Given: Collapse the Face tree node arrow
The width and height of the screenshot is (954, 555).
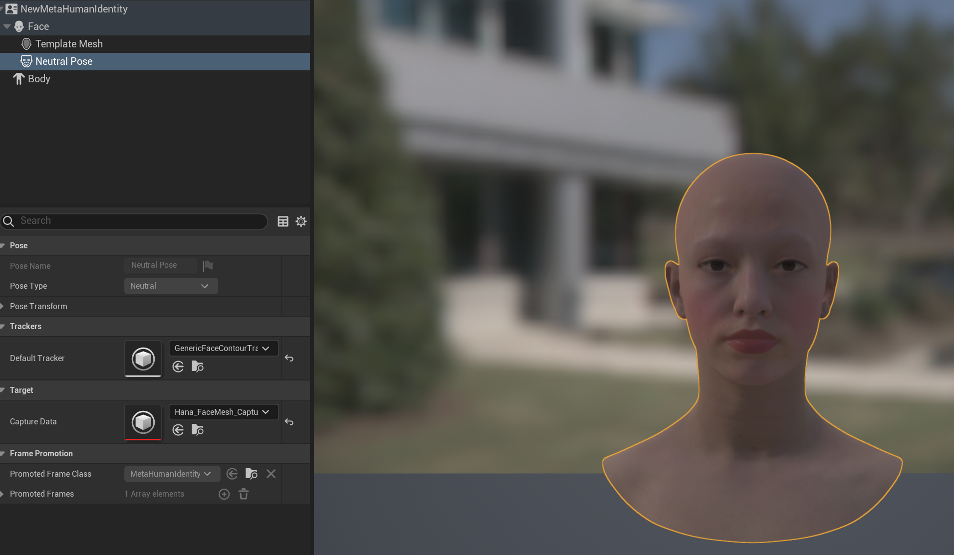Looking at the screenshot, I should 7,26.
